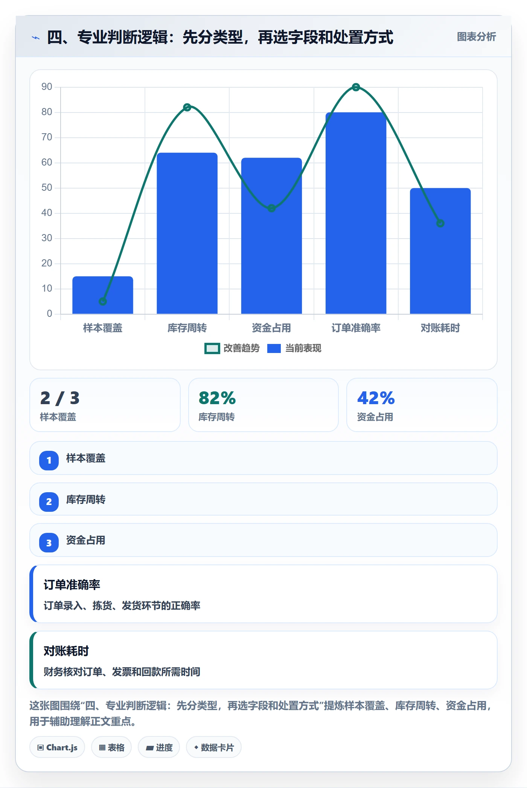Click the y-axis value 50

point(47,188)
